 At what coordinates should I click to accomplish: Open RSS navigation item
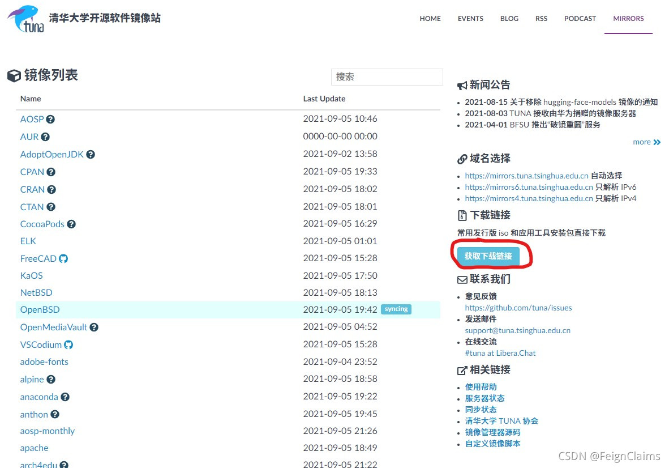tap(542, 19)
